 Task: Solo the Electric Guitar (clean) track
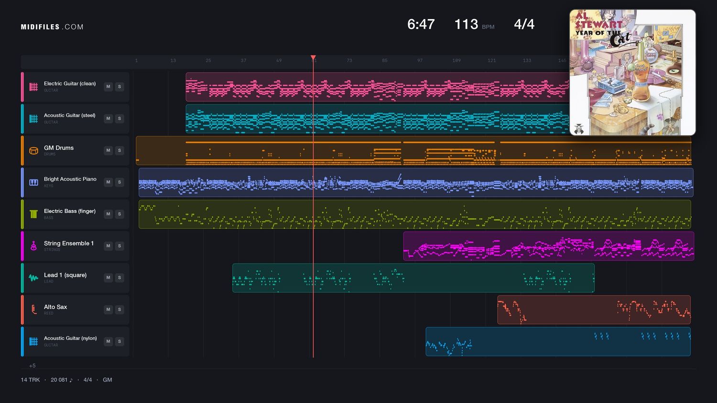(119, 87)
